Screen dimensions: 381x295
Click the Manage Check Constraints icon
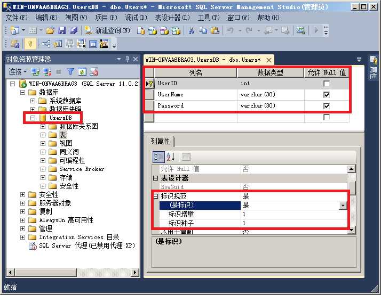[x=93, y=44]
